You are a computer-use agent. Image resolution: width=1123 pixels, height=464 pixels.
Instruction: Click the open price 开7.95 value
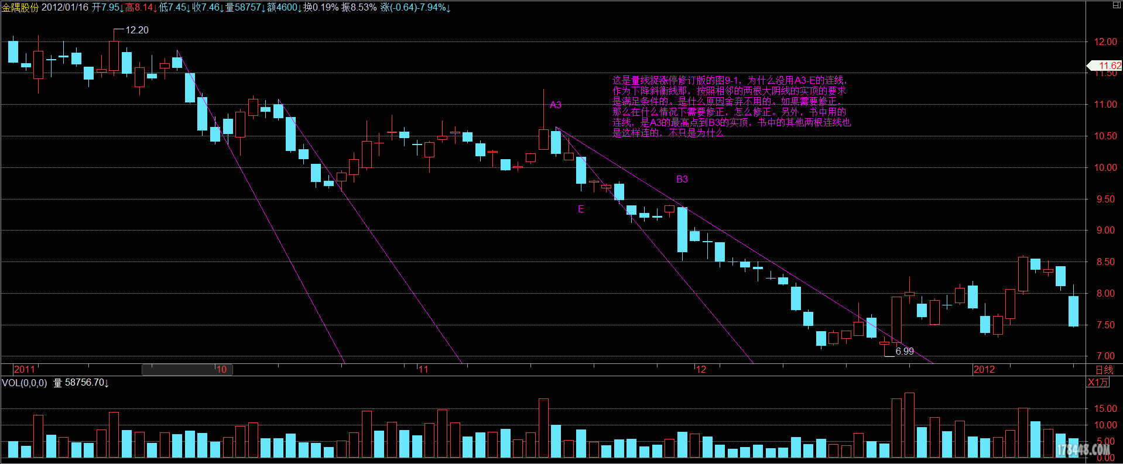(107, 8)
